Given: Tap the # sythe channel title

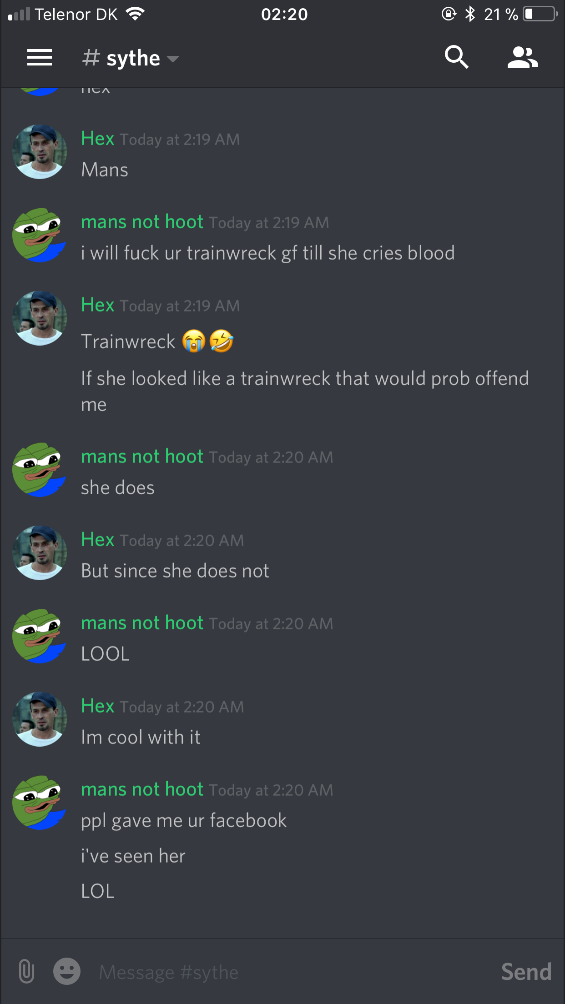Looking at the screenshot, I should (121, 59).
